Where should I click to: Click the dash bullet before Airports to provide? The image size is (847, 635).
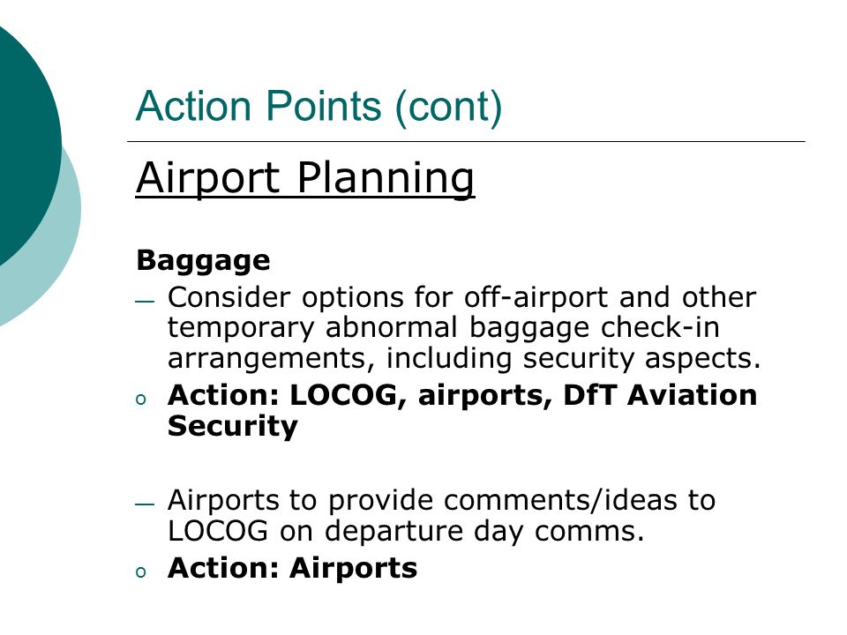(x=144, y=504)
